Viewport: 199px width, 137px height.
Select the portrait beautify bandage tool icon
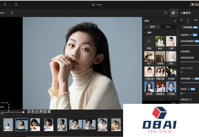(173, 13)
